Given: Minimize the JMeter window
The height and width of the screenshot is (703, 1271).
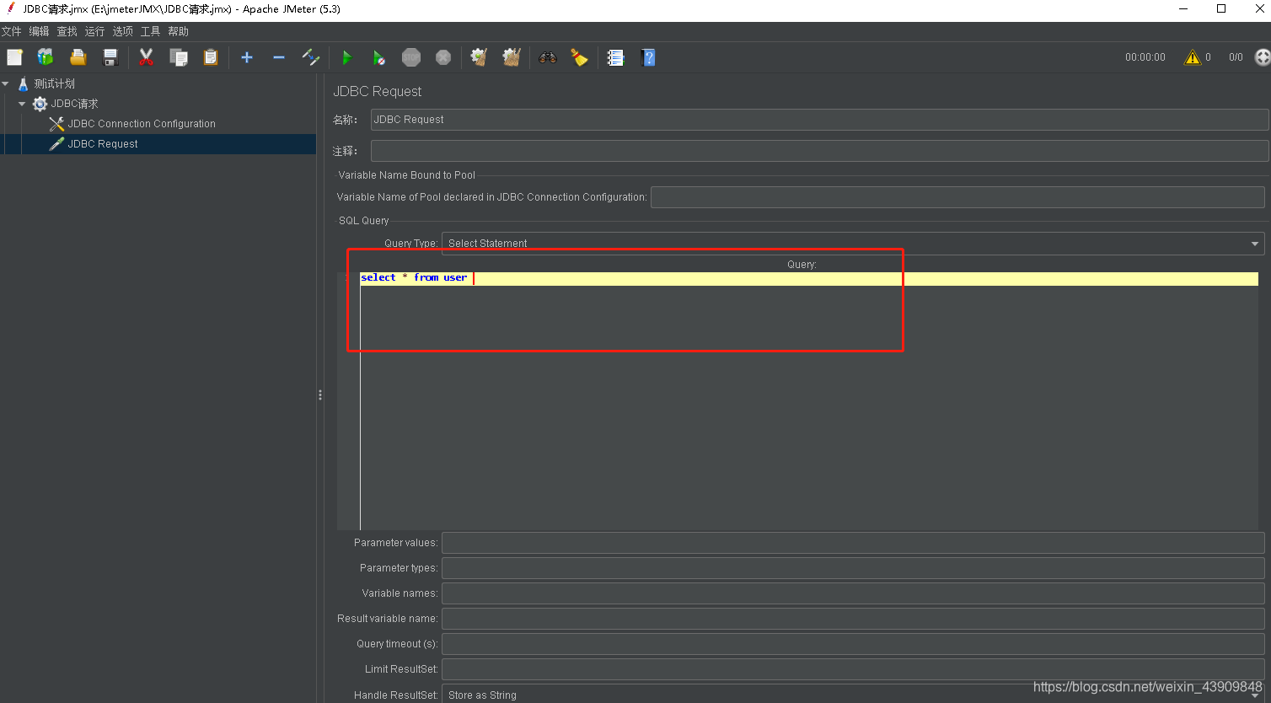Looking at the screenshot, I should (x=1183, y=9).
